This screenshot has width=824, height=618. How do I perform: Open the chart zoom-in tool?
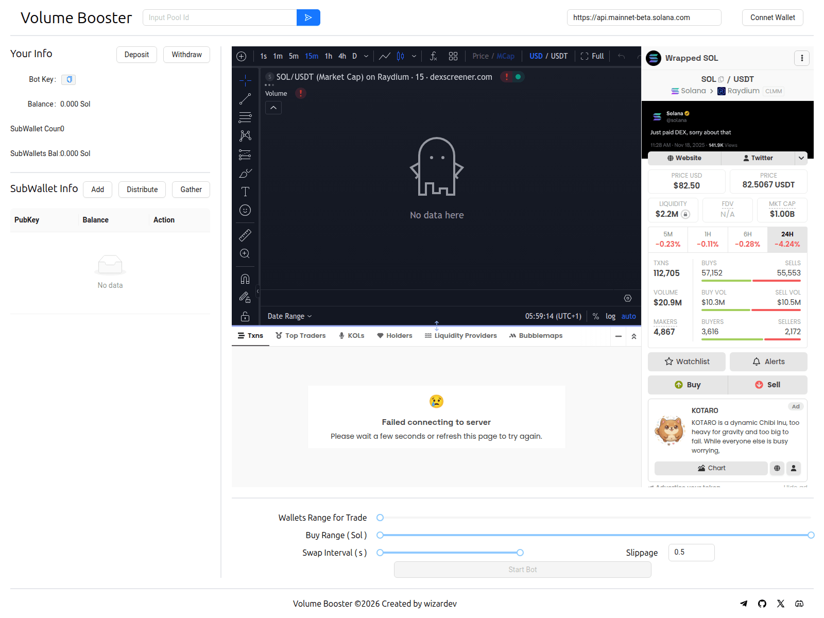(245, 253)
